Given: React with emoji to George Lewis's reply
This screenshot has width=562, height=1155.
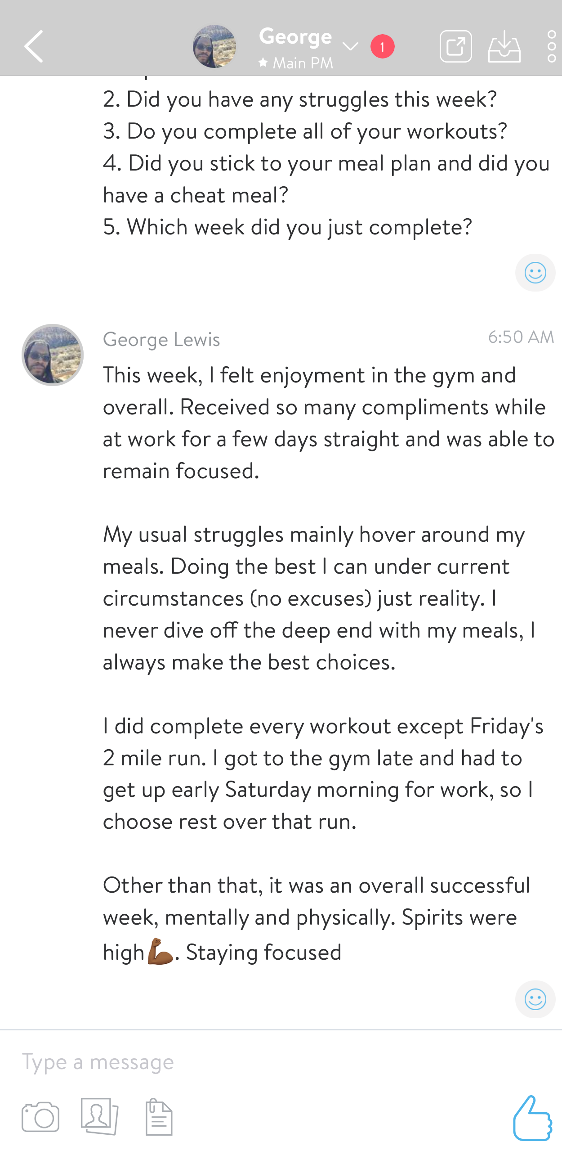Looking at the screenshot, I should pos(535,999).
